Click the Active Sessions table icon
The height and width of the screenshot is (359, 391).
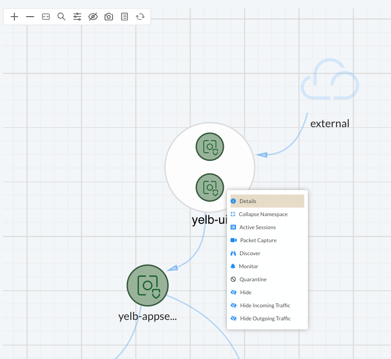(233, 227)
